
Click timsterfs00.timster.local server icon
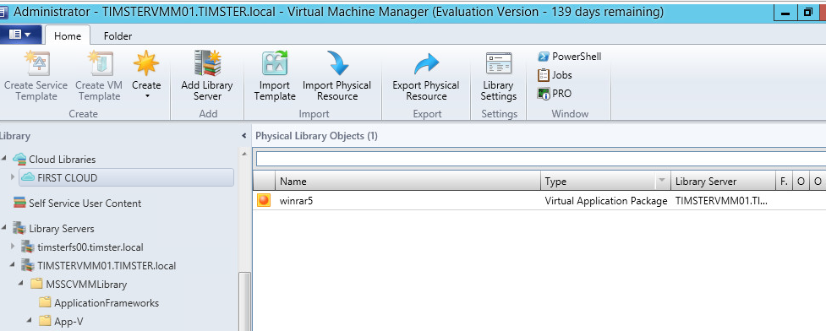point(28,247)
